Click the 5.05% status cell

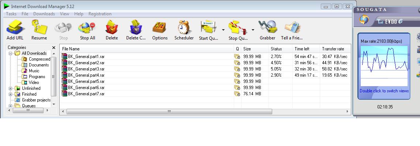pos(276,69)
